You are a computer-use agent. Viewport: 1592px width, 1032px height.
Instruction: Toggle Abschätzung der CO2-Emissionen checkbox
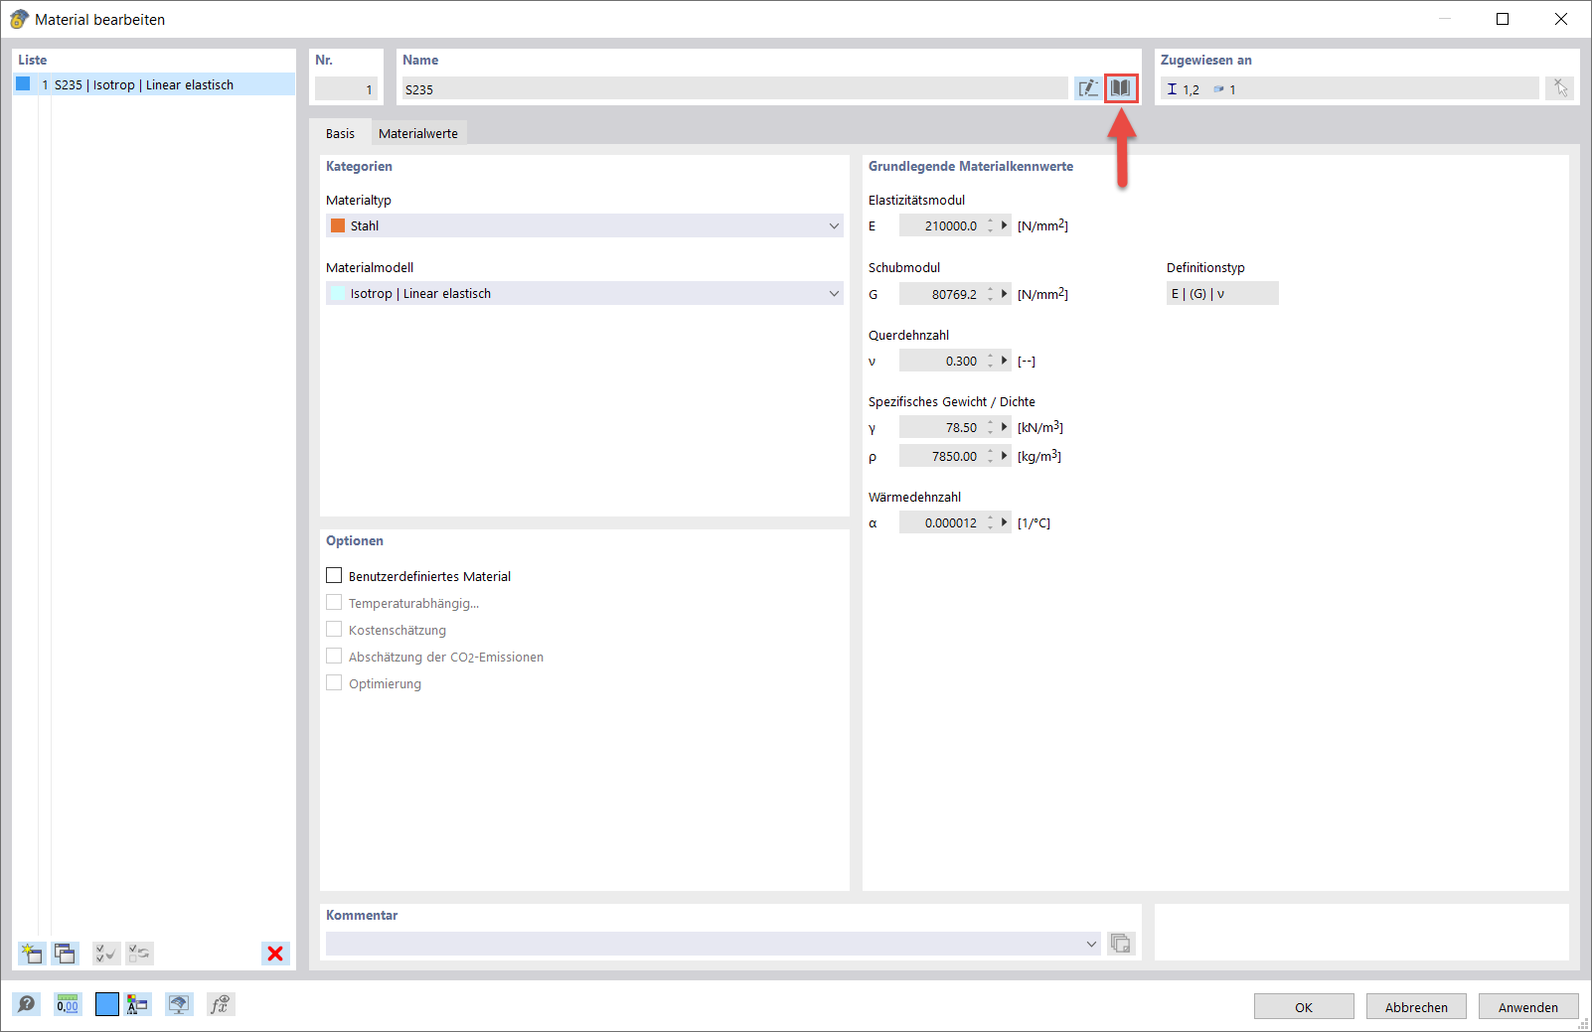334,657
